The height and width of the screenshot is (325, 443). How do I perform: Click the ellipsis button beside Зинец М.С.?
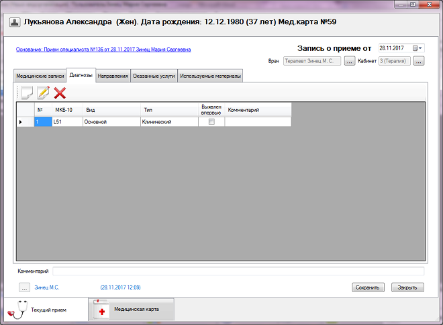pyautogui.click(x=25, y=287)
